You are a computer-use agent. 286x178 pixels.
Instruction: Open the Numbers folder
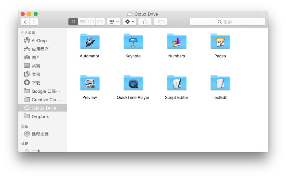click(x=176, y=42)
